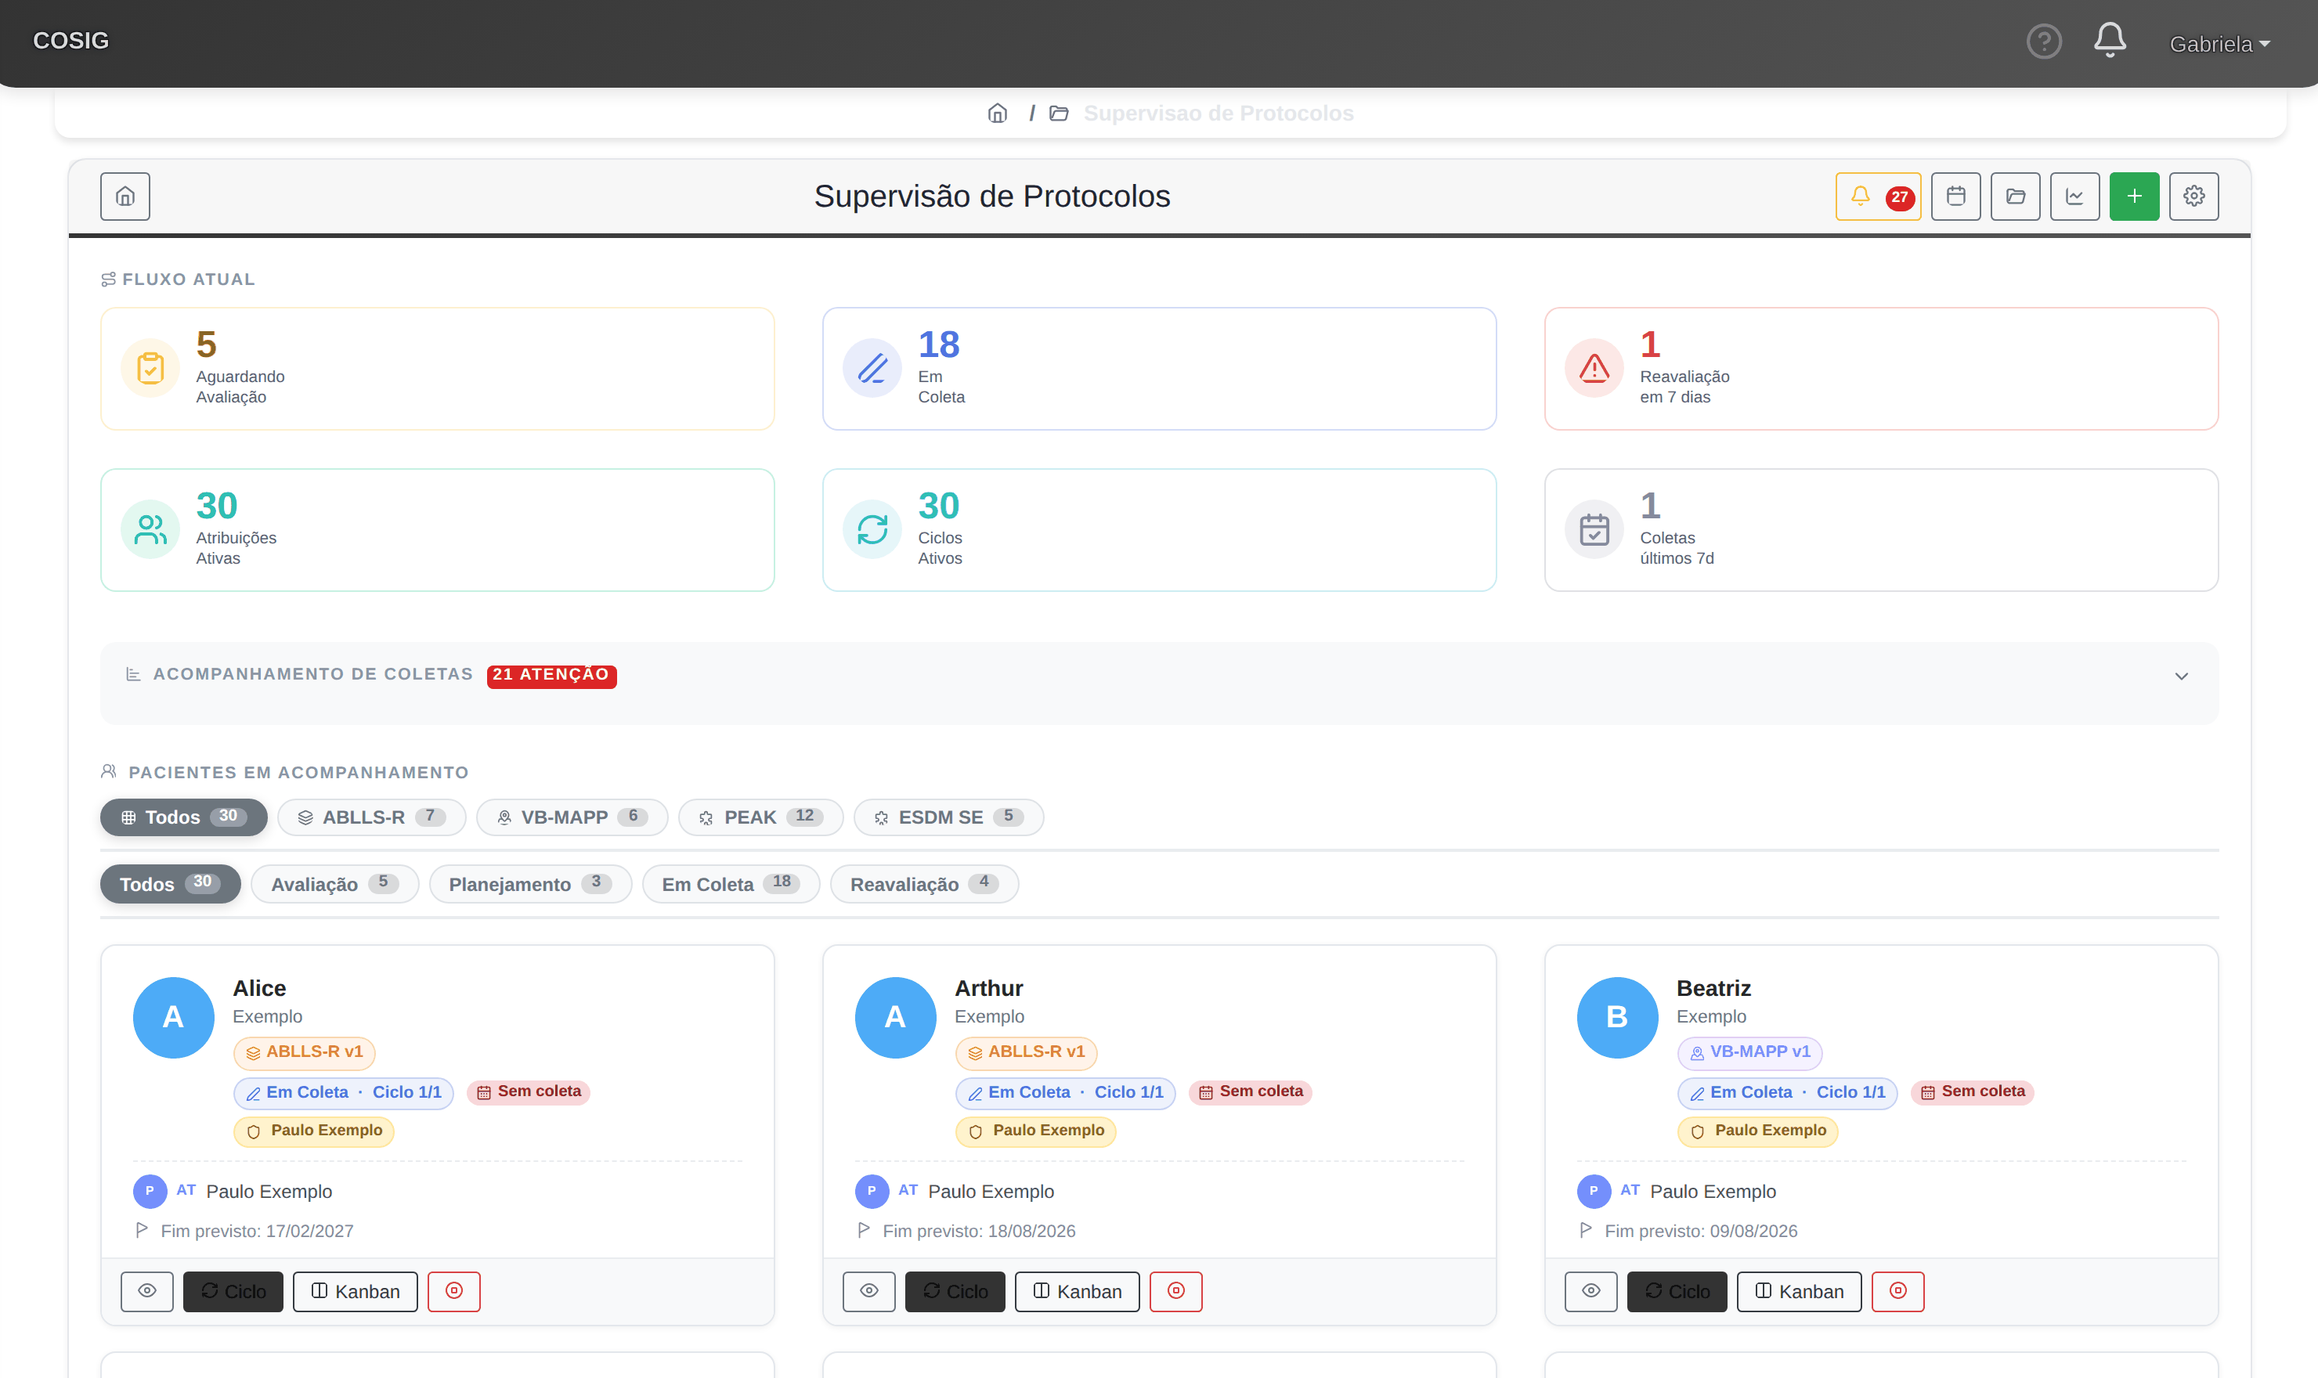View Arthur's details with eye button
2318x1378 pixels.
pyautogui.click(x=868, y=1292)
